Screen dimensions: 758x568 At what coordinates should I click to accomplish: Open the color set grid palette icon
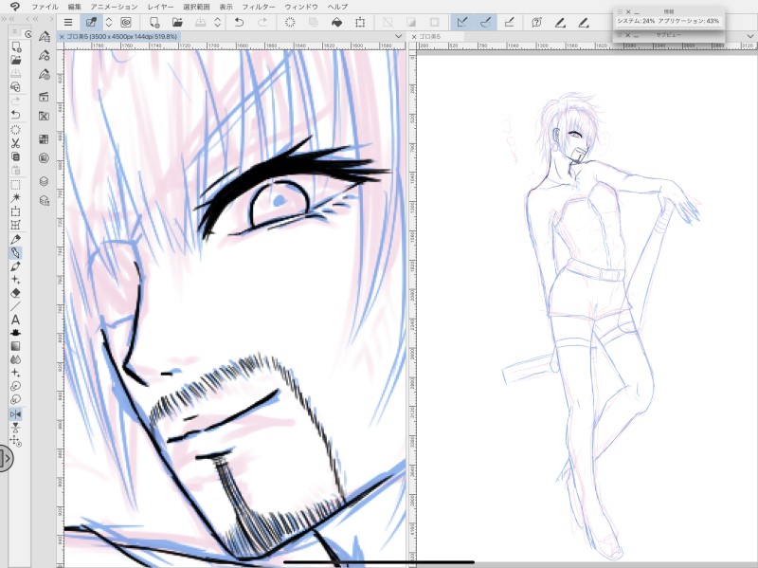(44, 139)
